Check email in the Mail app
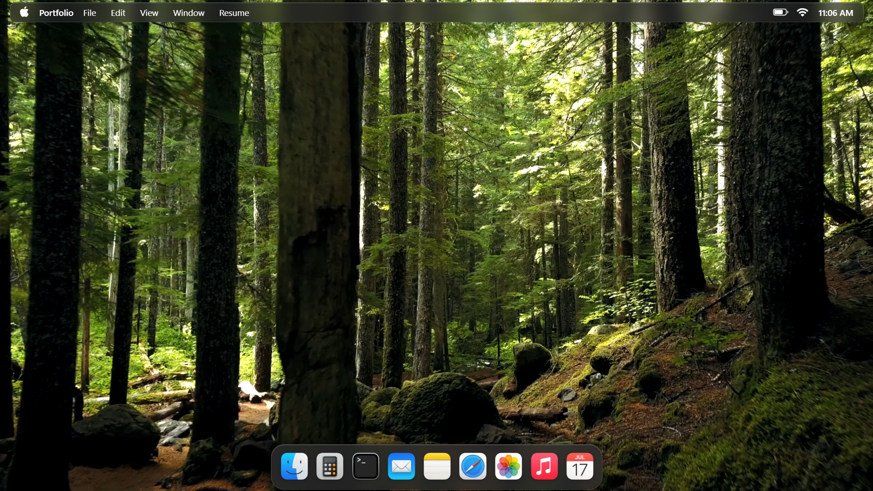The width and height of the screenshot is (873, 491). click(x=401, y=466)
